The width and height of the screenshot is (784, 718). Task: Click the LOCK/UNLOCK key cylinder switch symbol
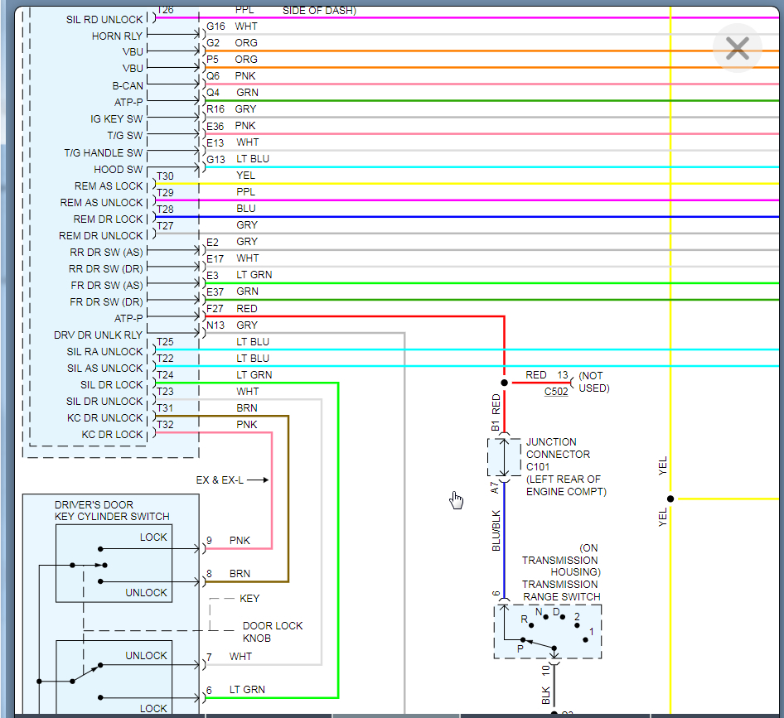[114, 564]
